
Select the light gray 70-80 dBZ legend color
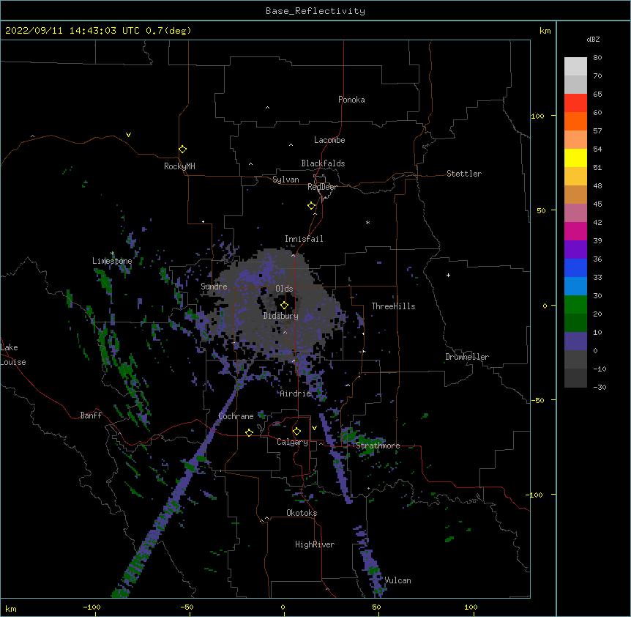[x=575, y=67]
